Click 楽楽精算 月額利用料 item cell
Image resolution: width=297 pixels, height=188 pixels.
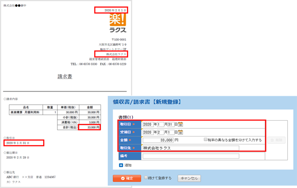[26, 112]
